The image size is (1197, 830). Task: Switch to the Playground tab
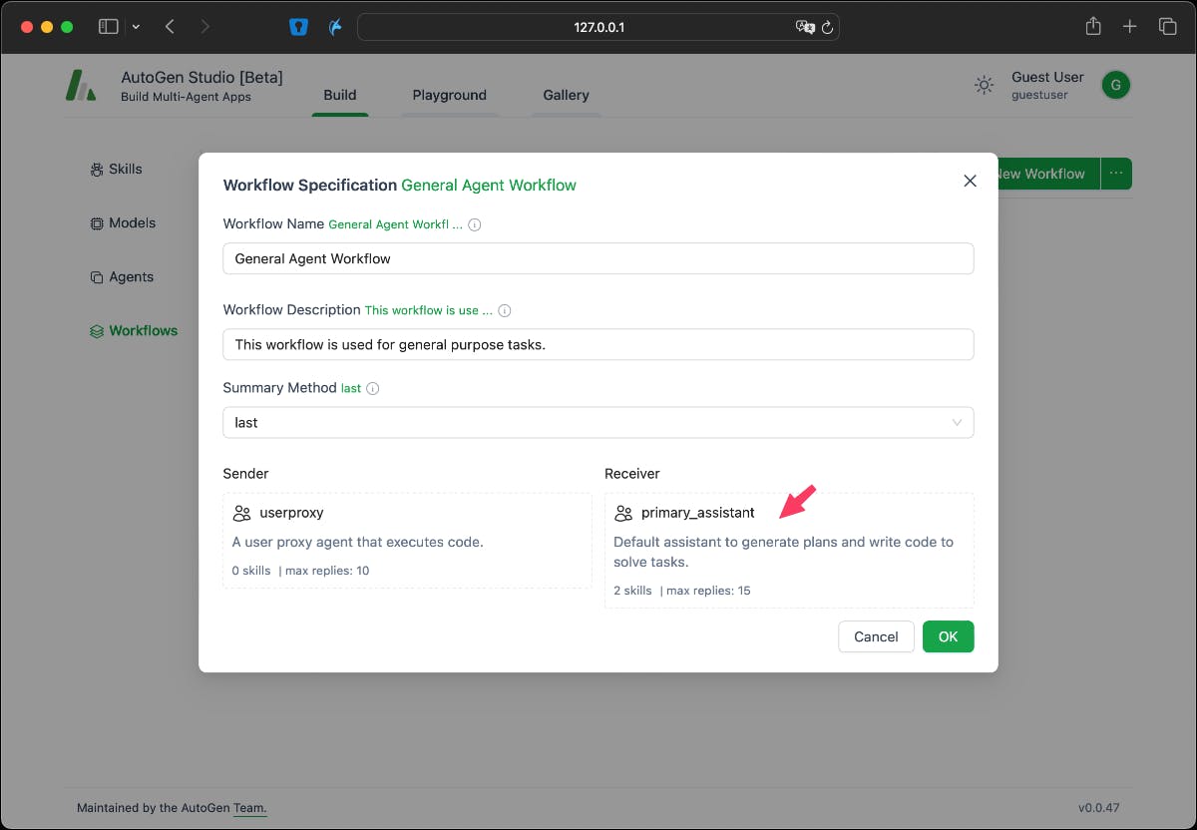pos(450,95)
